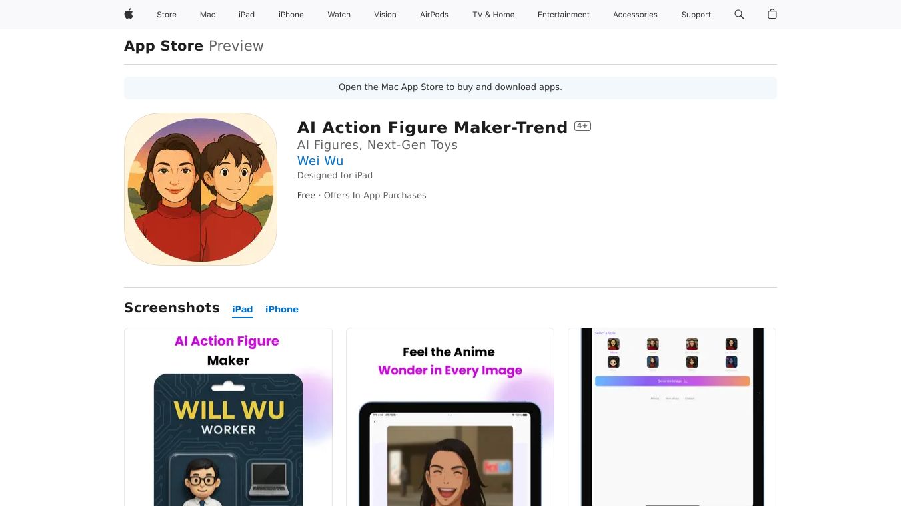The image size is (901, 506).
Task: Click the 4+ age rating badge
Action: point(582,126)
